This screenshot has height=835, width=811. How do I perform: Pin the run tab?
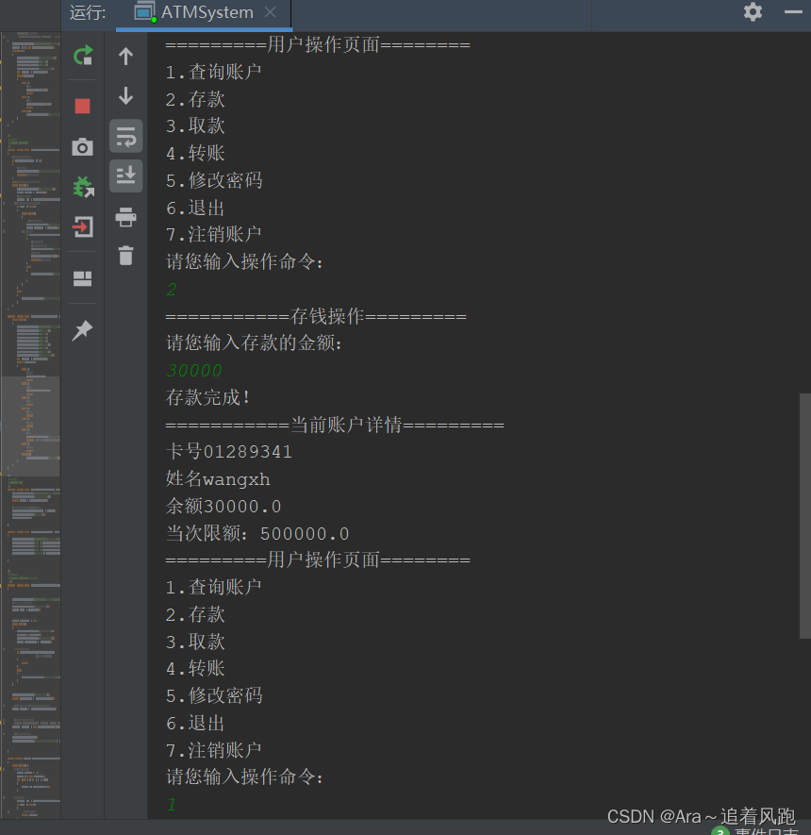[82, 330]
